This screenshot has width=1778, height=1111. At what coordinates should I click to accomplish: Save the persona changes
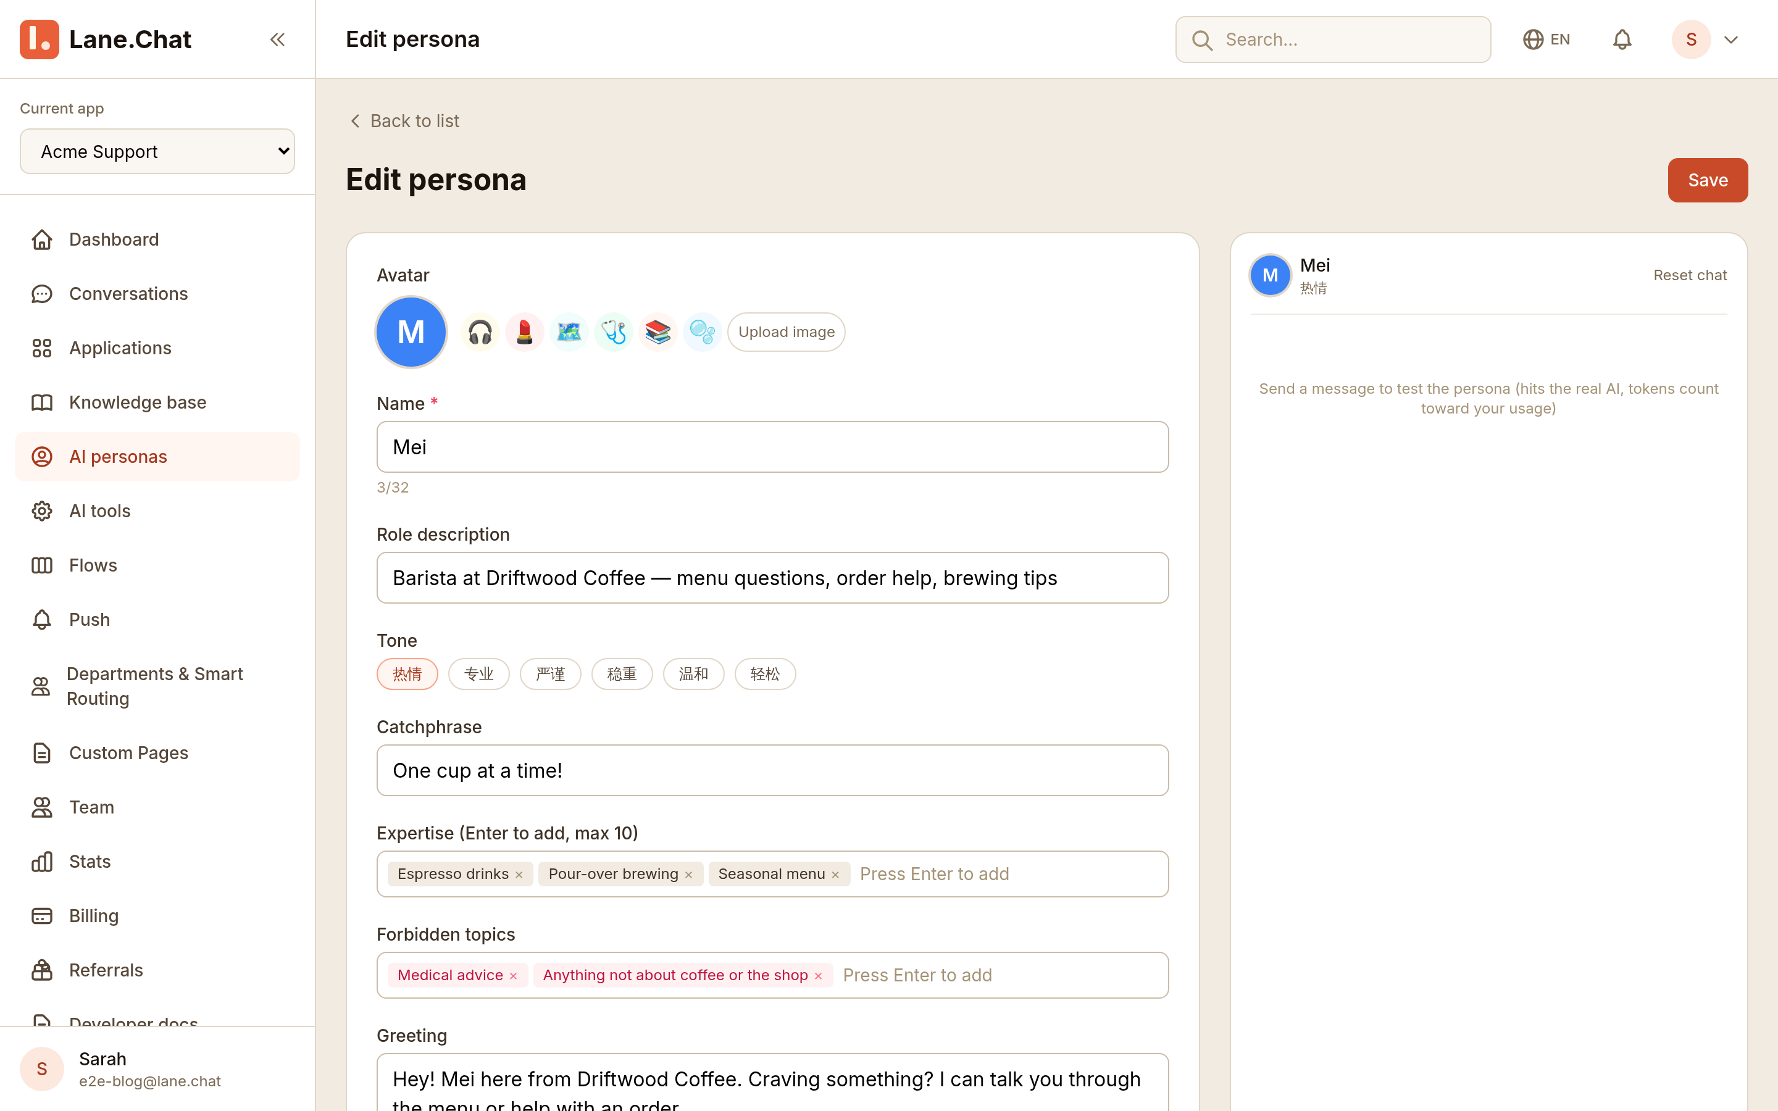coord(1708,180)
